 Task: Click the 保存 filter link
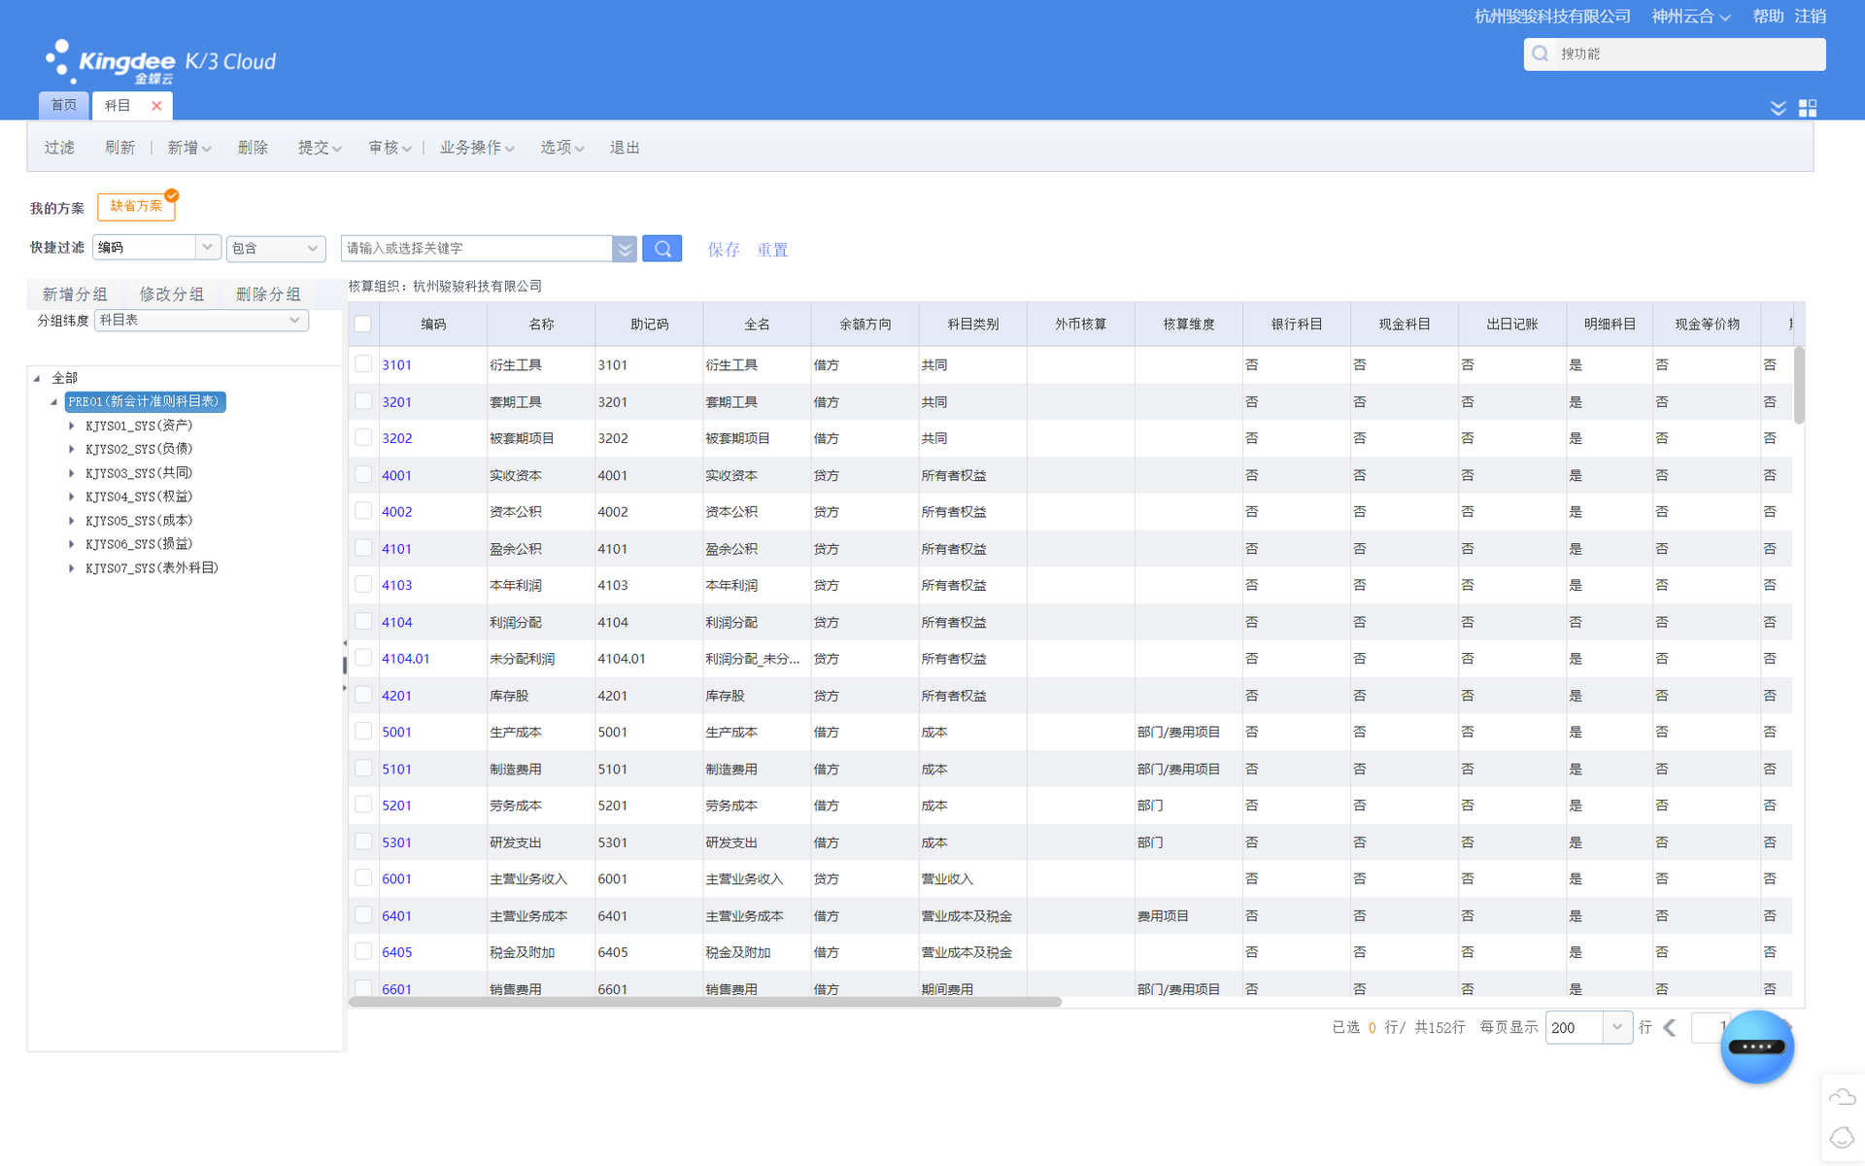pos(724,250)
